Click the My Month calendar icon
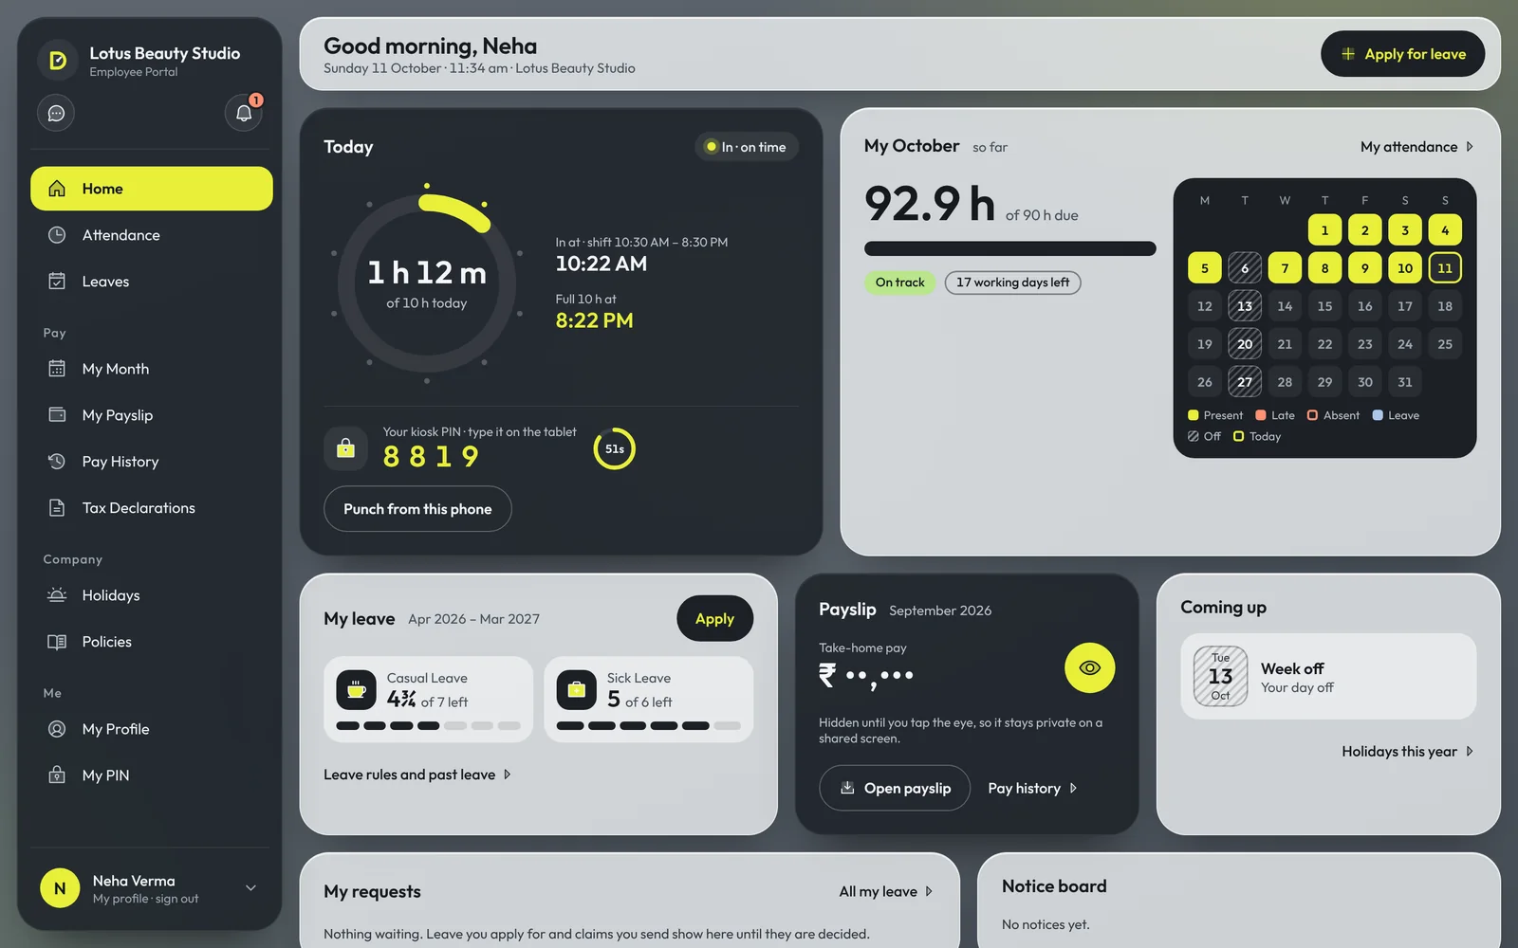 pos(57,369)
